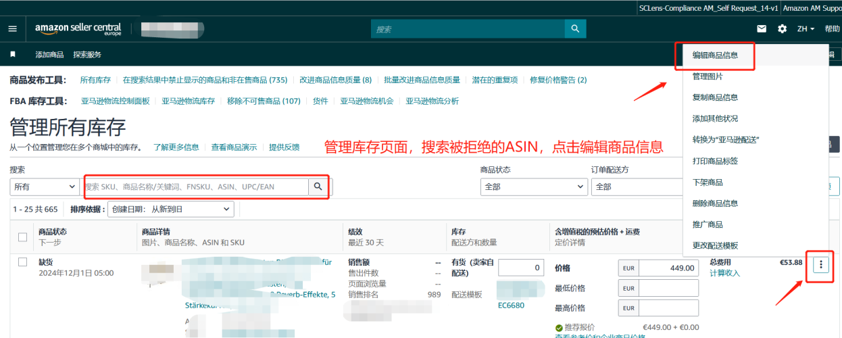The width and height of the screenshot is (842, 338).
Task: Open the three-dot row actions menu
Action: tap(820, 264)
